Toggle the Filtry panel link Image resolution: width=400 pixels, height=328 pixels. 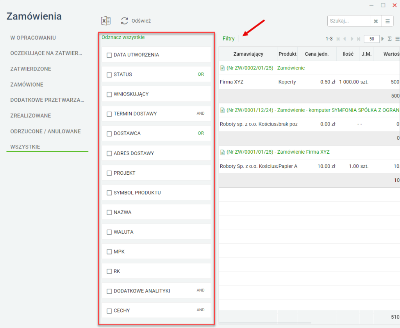tap(228, 39)
